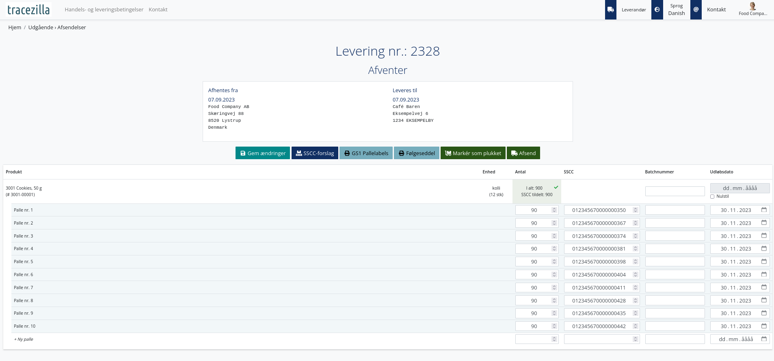Click the truck icon beside Leverandør
Viewport: 774px width, 361px height.
coord(610,10)
